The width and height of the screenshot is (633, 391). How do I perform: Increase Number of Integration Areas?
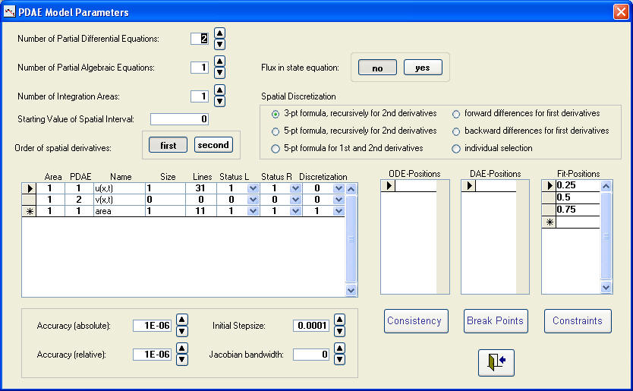tap(219, 90)
